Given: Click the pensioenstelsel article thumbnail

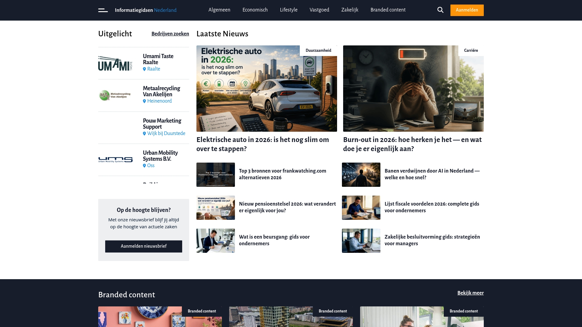Looking at the screenshot, I should (x=216, y=208).
